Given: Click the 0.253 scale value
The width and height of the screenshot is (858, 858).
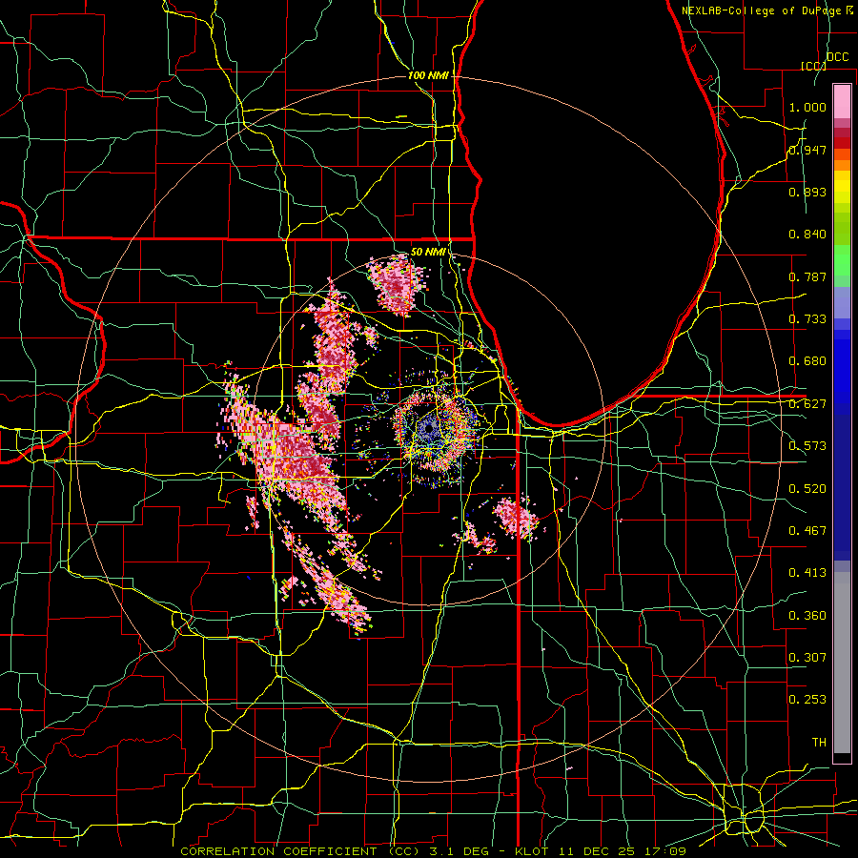Looking at the screenshot, I should pyautogui.click(x=807, y=700).
